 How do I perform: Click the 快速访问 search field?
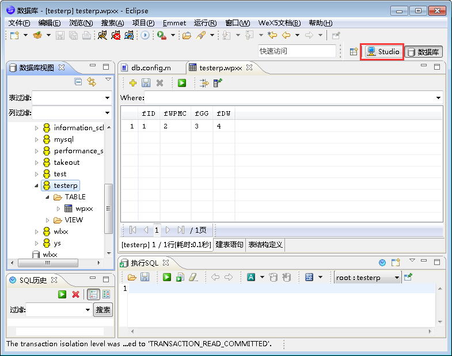tap(297, 51)
